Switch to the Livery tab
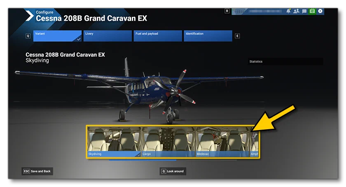Viewport: 346px width, 187px height. (108, 36)
